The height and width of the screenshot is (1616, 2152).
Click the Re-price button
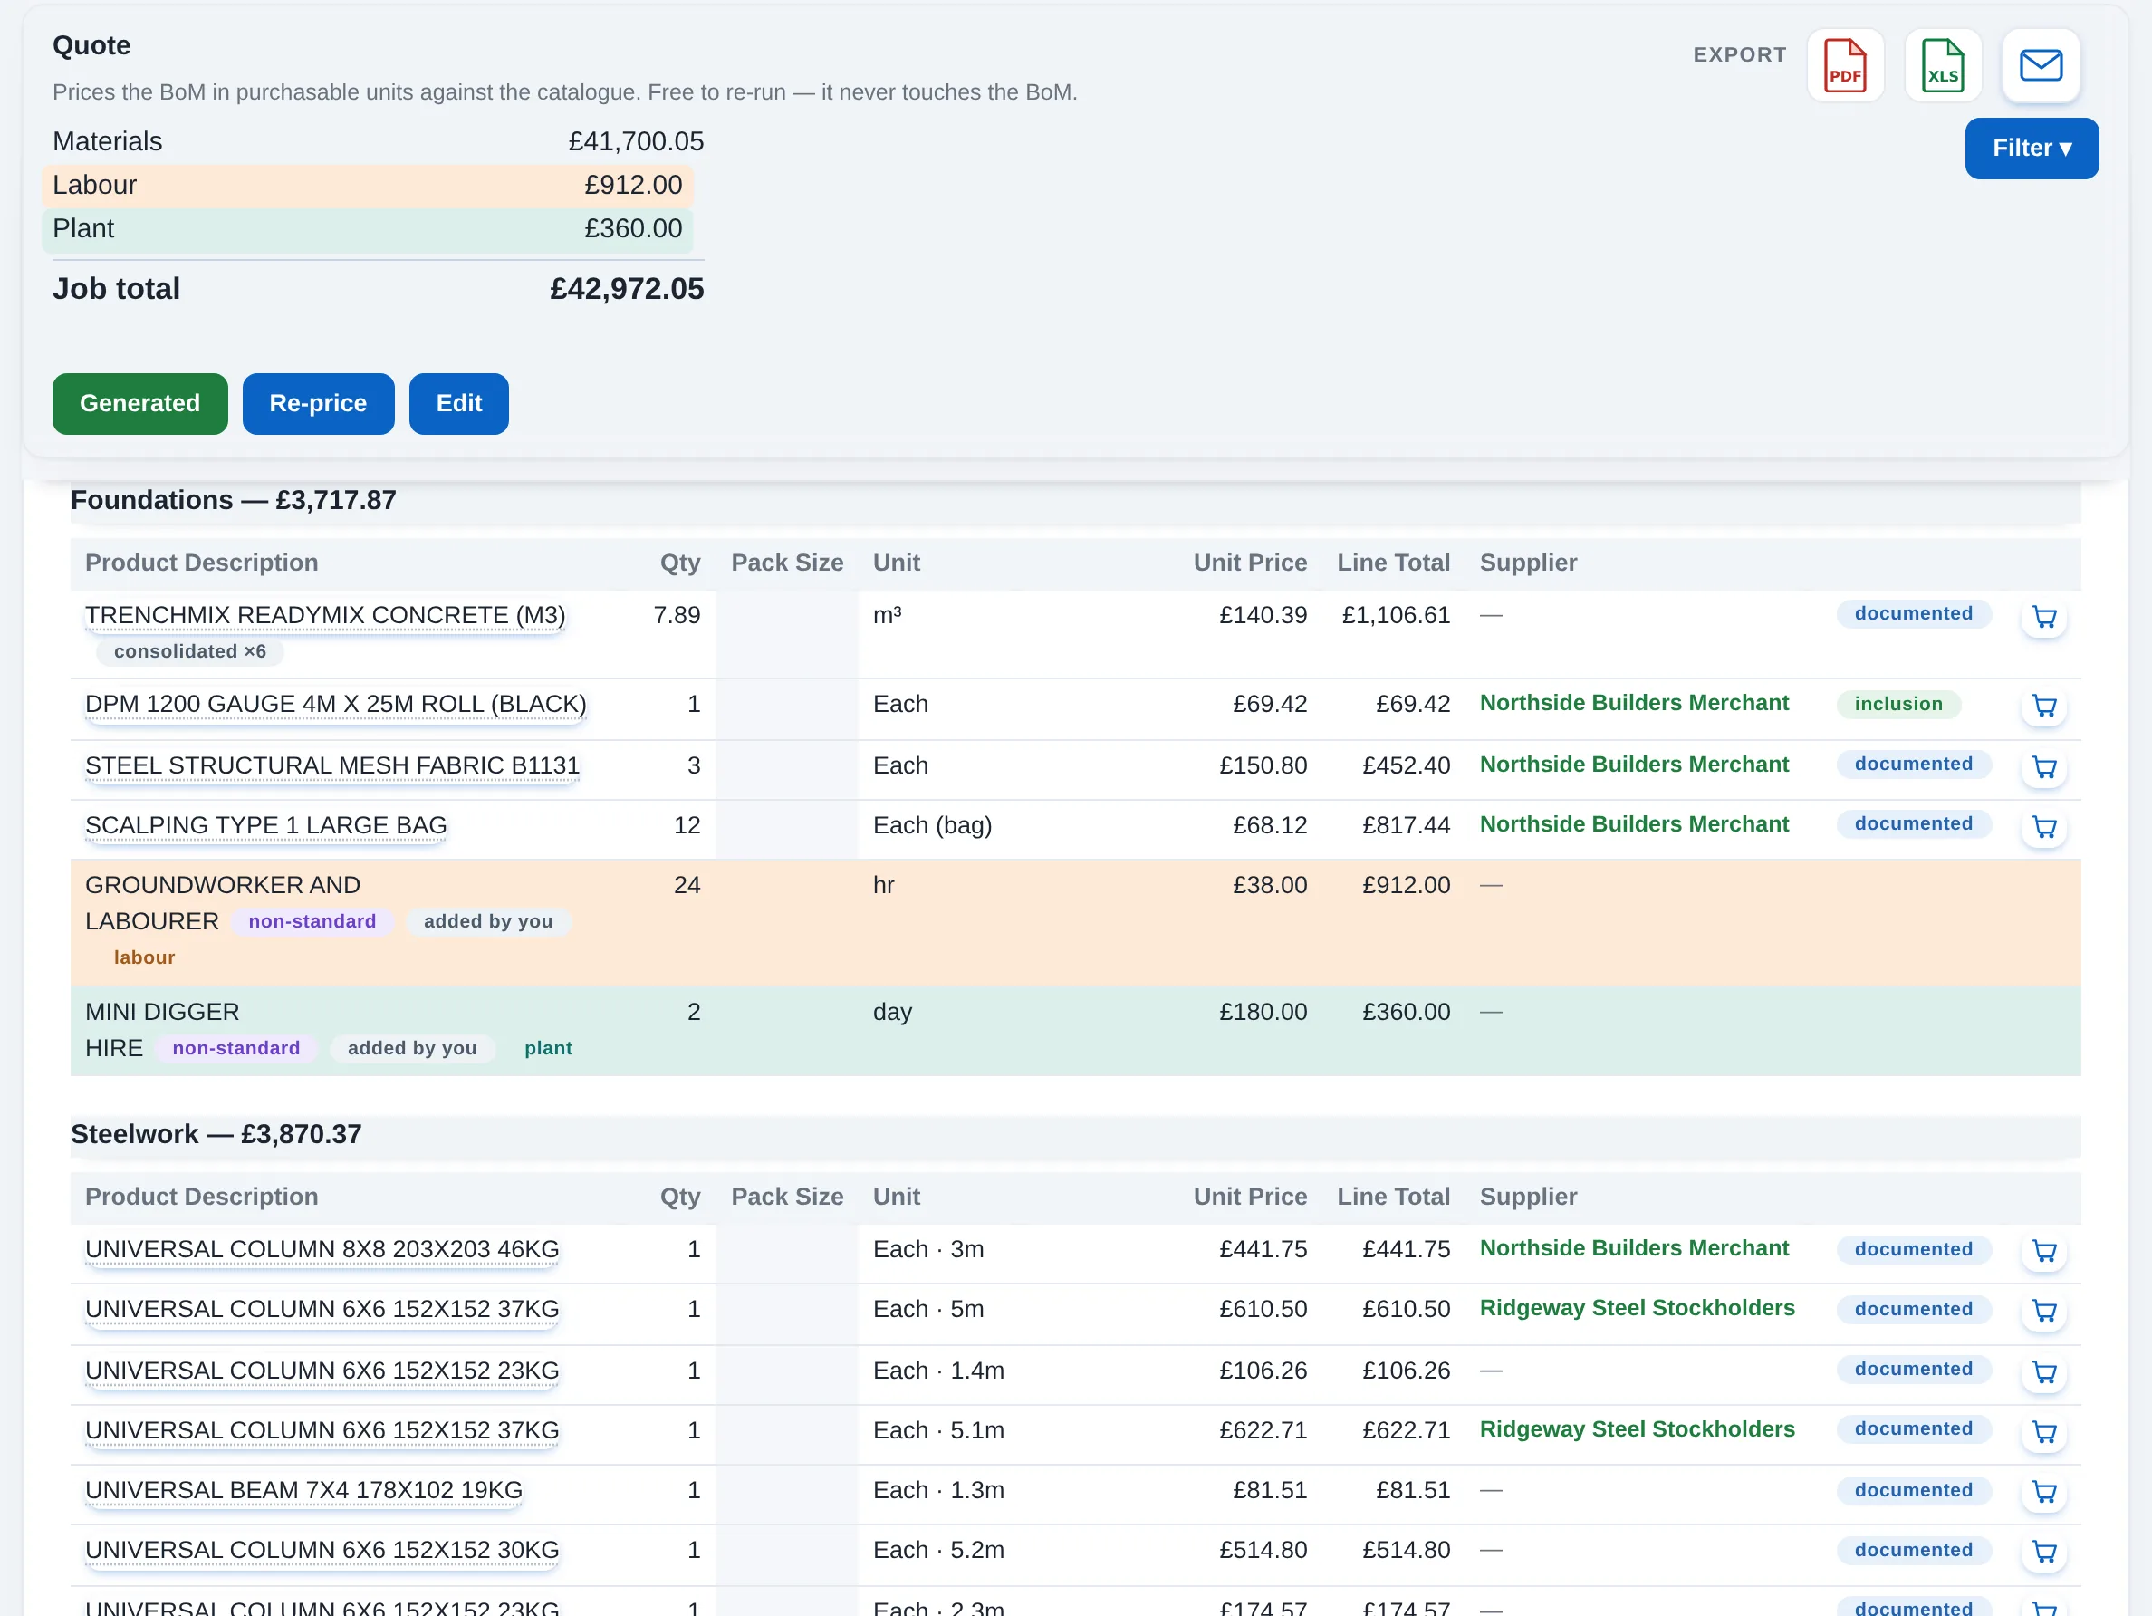pyautogui.click(x=318, y=403)
